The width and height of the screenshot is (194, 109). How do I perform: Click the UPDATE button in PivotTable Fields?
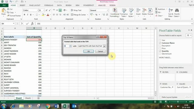click(188, 97)
